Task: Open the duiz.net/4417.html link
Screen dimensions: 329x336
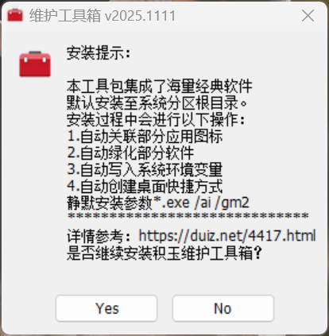Action: tap(227, 235)
